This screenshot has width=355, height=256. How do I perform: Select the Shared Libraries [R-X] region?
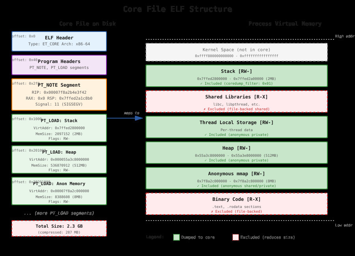[x=237, y=101]
